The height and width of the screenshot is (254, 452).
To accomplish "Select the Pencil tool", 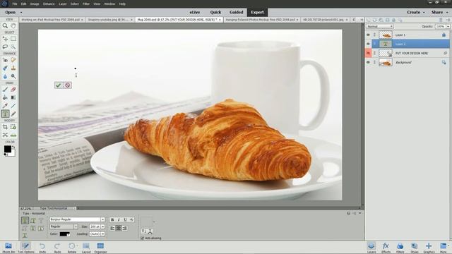I will tap(13, 114).
